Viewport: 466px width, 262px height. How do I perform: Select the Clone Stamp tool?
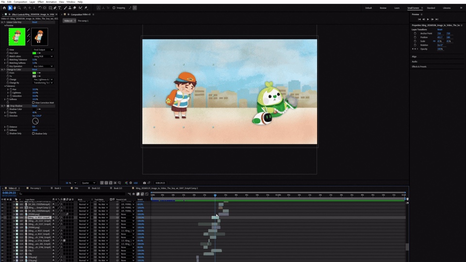pyautogui.click(x=70, y=8)
